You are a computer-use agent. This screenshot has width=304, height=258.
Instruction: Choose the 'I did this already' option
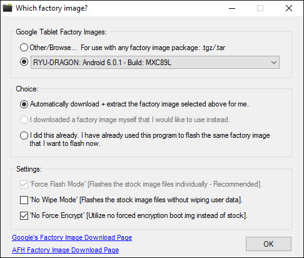[x=24, y=135]
